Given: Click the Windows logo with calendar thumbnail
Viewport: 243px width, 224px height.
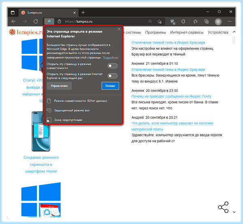Looking at the screenshot, I should [41, 200].
